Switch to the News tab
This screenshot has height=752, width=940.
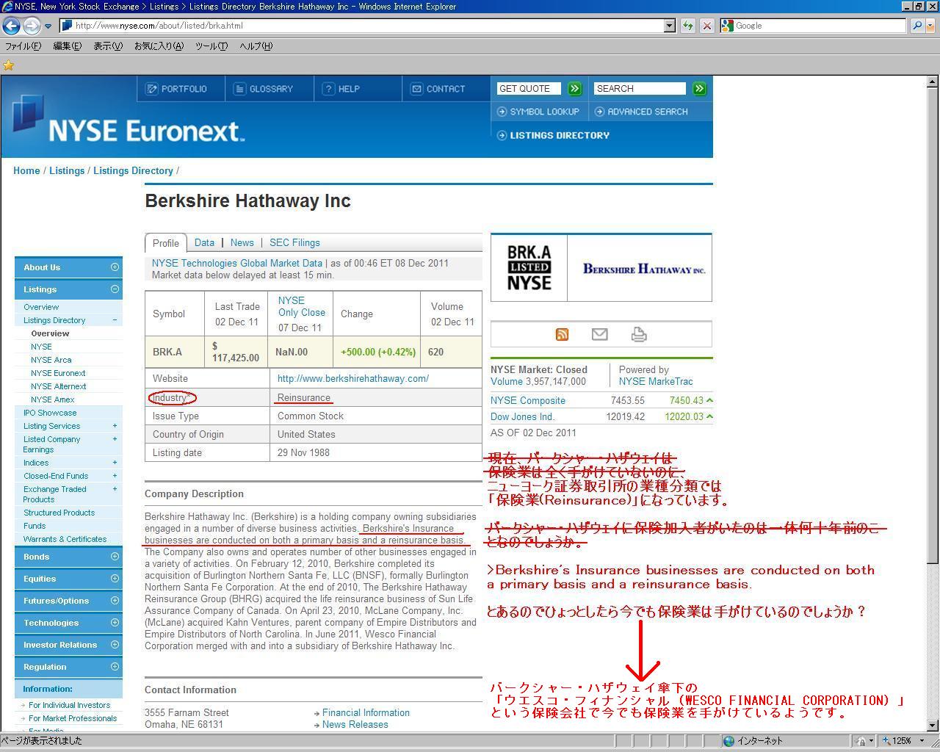(x=242, y=243)
